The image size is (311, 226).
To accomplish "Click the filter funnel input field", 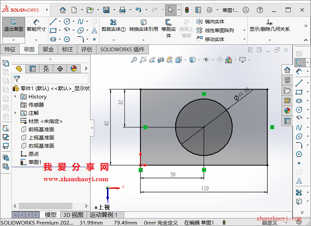I will [51, 79].
